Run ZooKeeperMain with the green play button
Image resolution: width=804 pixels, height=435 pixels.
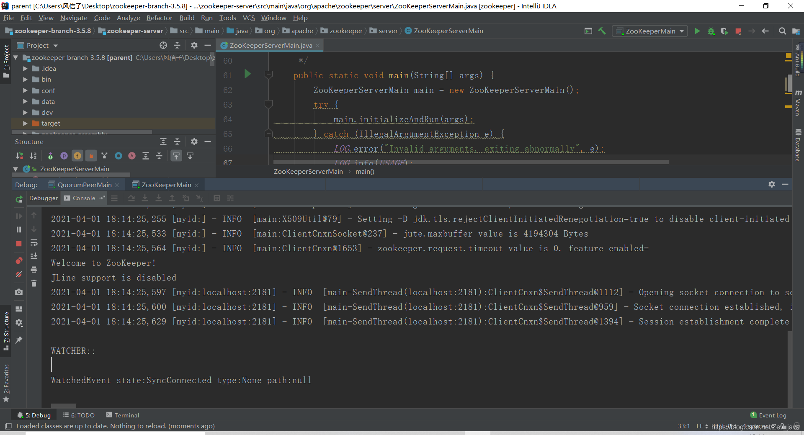[697, 31]
